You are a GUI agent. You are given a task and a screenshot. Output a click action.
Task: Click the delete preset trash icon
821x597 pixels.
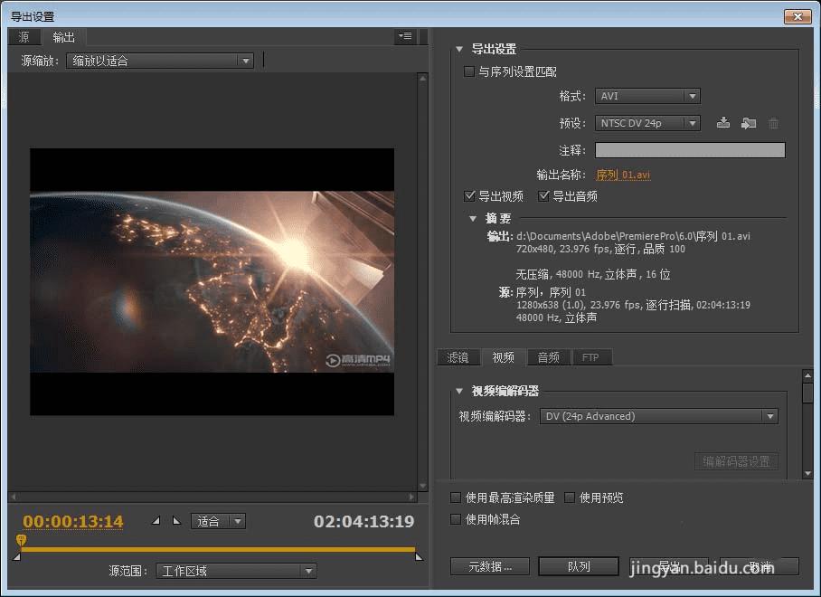pyautogui.click(x=773, y=123)
